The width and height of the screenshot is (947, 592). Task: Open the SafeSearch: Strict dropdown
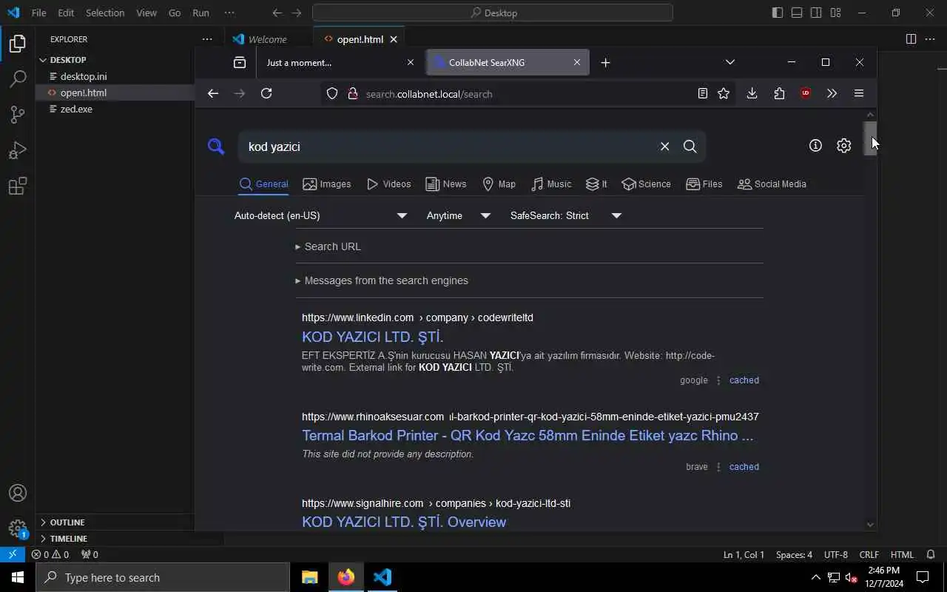[x=565, y=215]
